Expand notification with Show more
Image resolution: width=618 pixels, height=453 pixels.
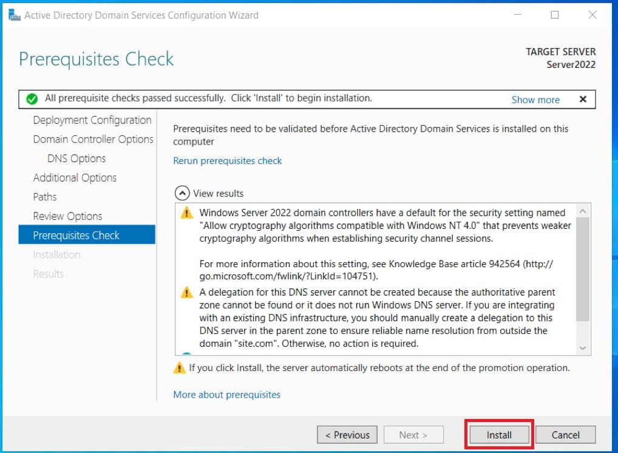tap(535, 100)
